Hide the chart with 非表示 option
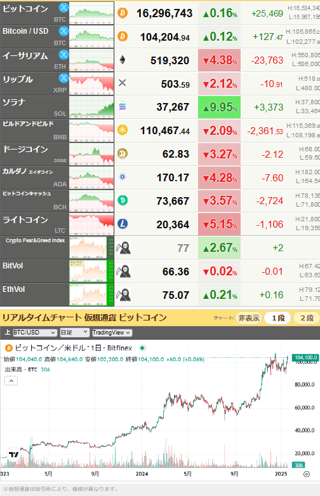The height and width of the screenshot is (496, 320). point(249,318)
